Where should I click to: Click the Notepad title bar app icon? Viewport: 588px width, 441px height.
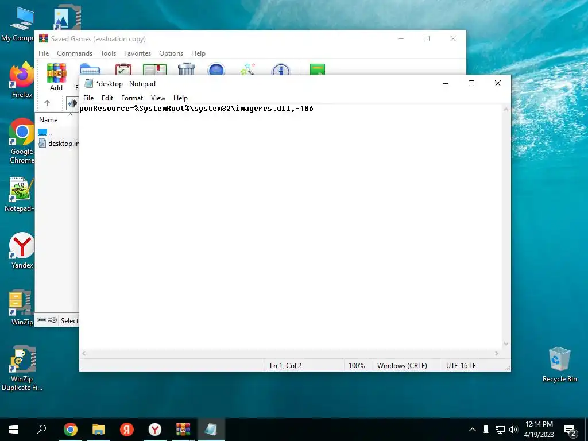(x=88, y=83)
